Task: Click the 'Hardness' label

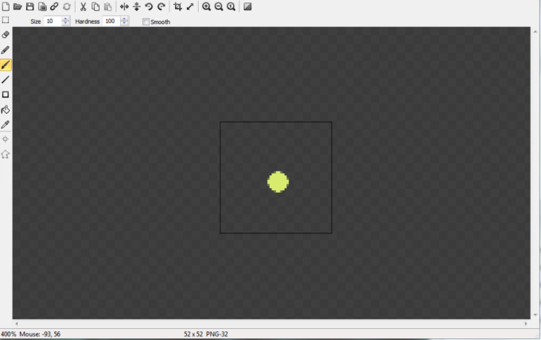Action: pyautogui.click(x=88, y=21)
